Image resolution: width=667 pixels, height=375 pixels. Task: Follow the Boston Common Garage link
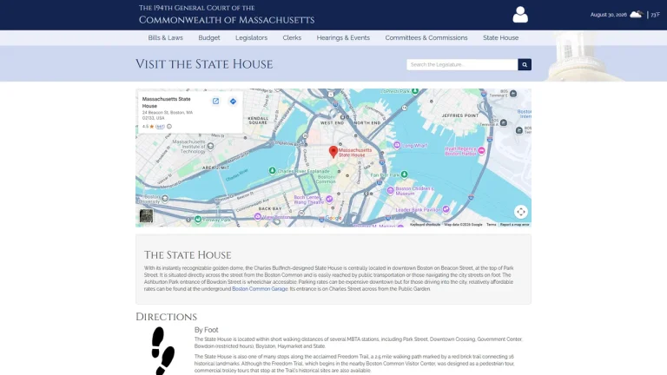pos(260,289)
